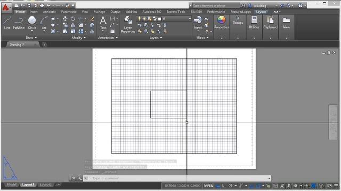Expand the Modify panel

79,38
